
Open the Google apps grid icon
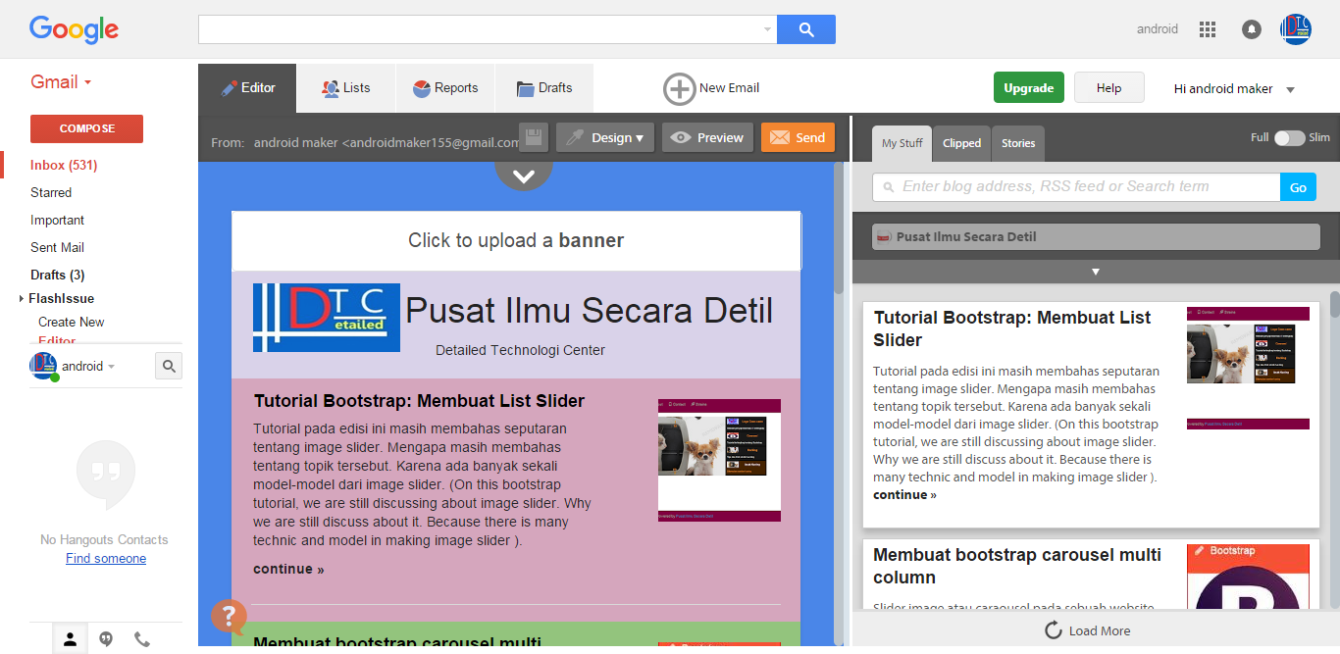click(x=1208, y=29)
